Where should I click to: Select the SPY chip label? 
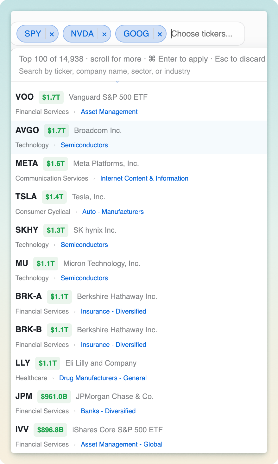tap(33, 34)
